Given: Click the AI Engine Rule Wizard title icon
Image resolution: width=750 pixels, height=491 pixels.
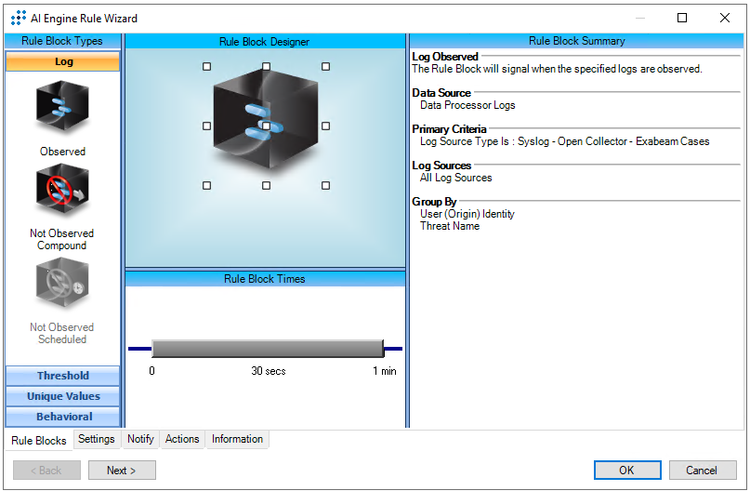Looking at the screenshot, I should tap(19, 18).
